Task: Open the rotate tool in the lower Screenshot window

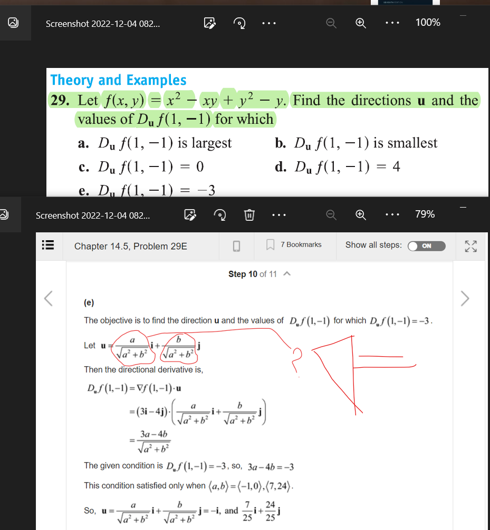Action: click(x=220, y=214)
